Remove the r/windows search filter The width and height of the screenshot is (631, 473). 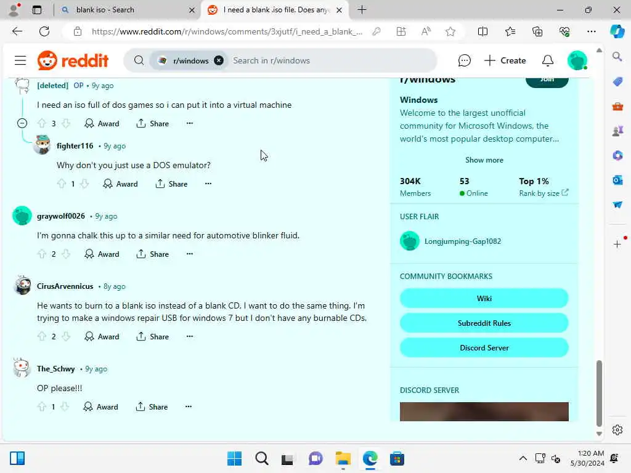click(219, 60)
